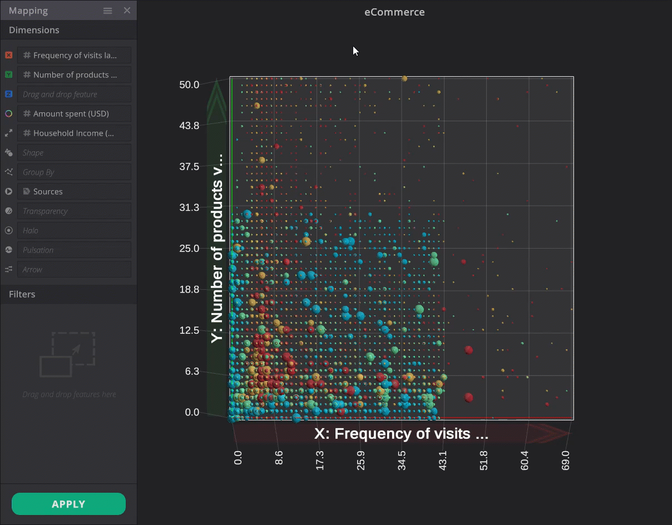
Task: Click the 25.9 X-axis tick label
Action: pyautogui.click(x=361, y=460)
